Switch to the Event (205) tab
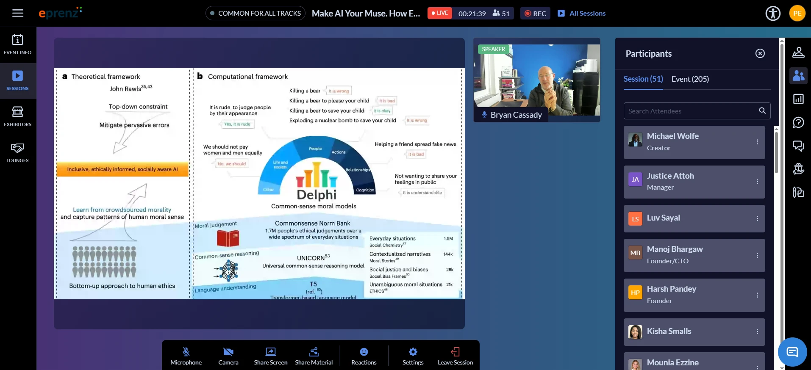811x370 pixels. pos(690,79)
